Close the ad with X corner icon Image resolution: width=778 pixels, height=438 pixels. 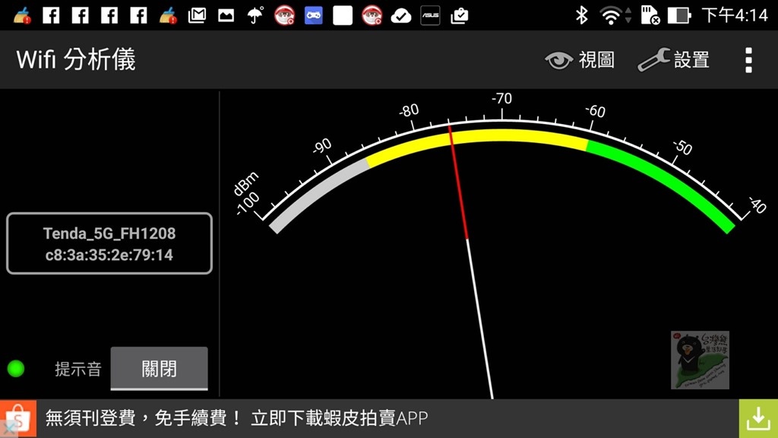(x=8, y=429)
